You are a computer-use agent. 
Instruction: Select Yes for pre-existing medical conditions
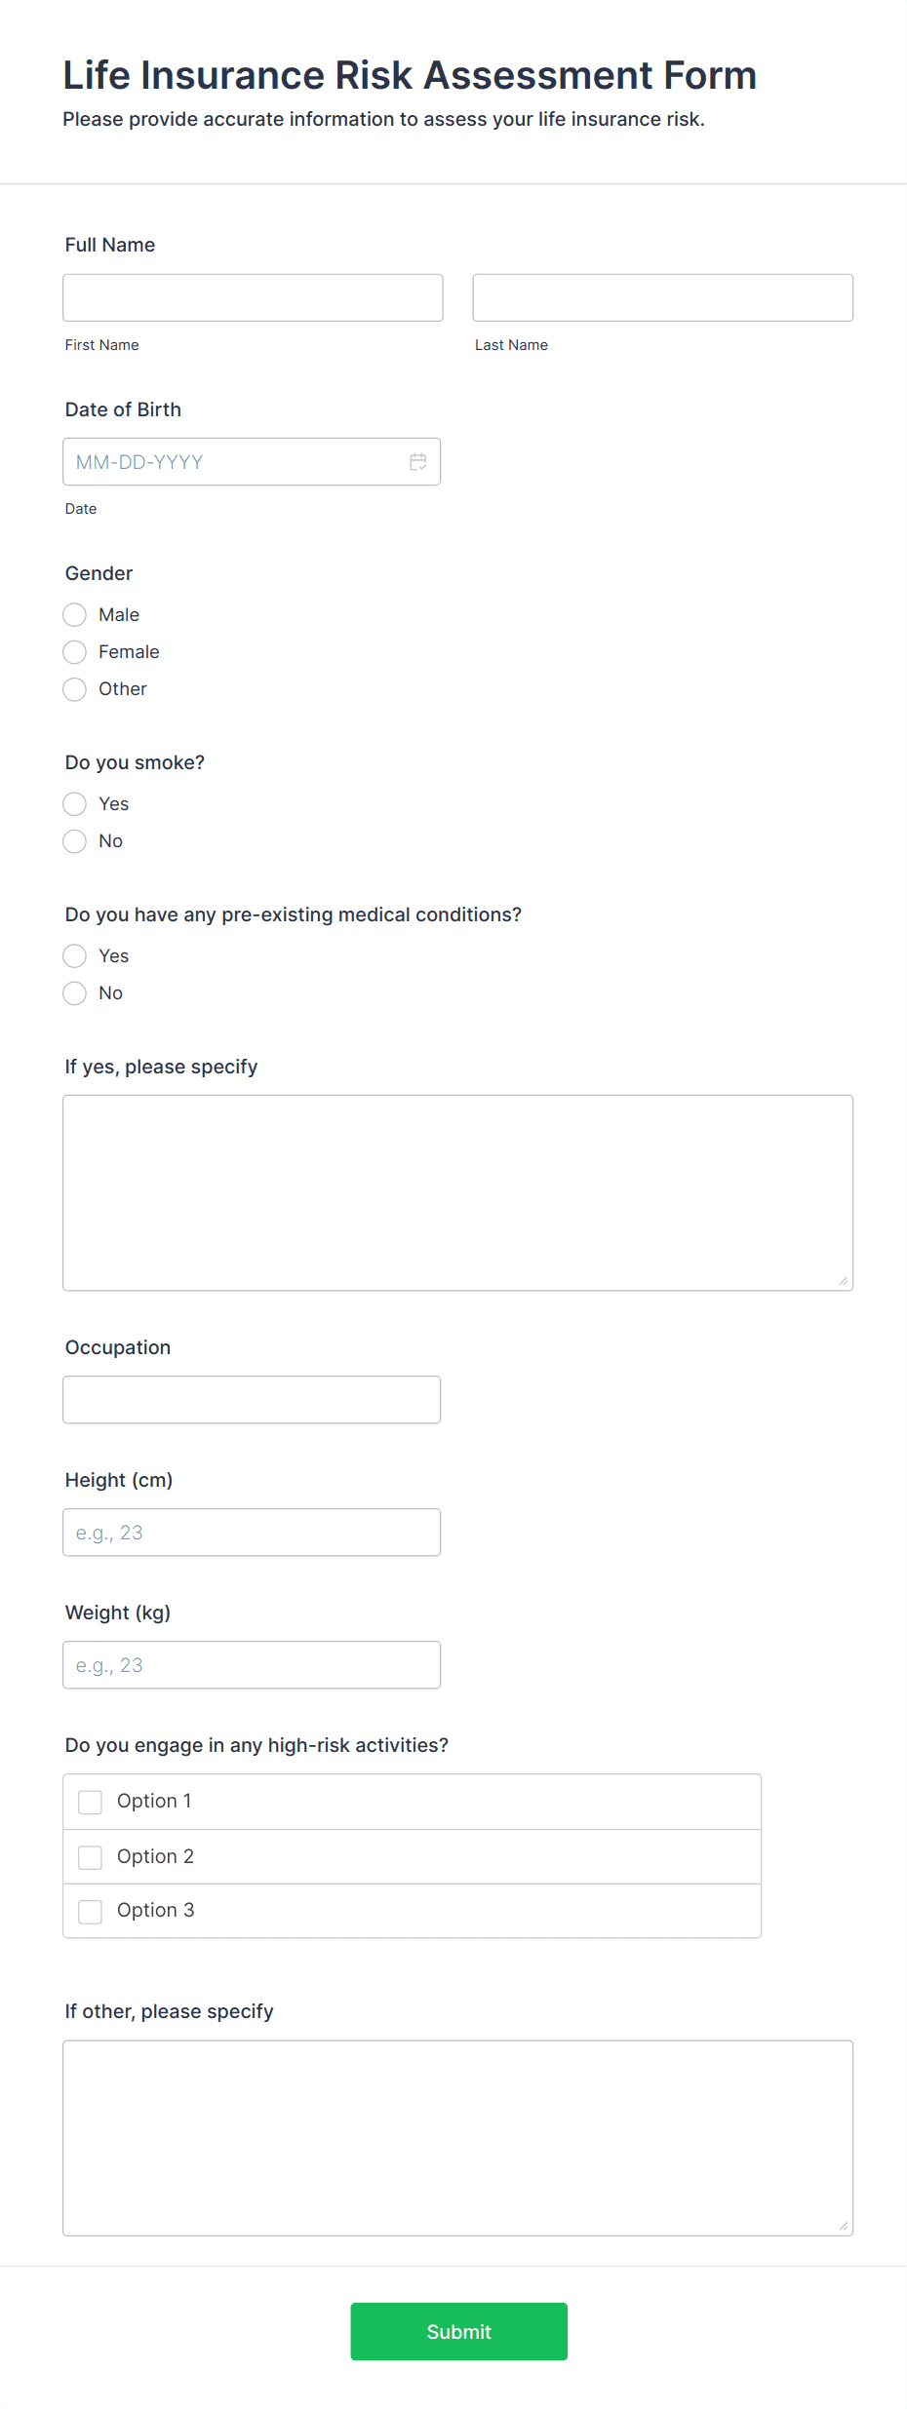click(x=74, y=955)
